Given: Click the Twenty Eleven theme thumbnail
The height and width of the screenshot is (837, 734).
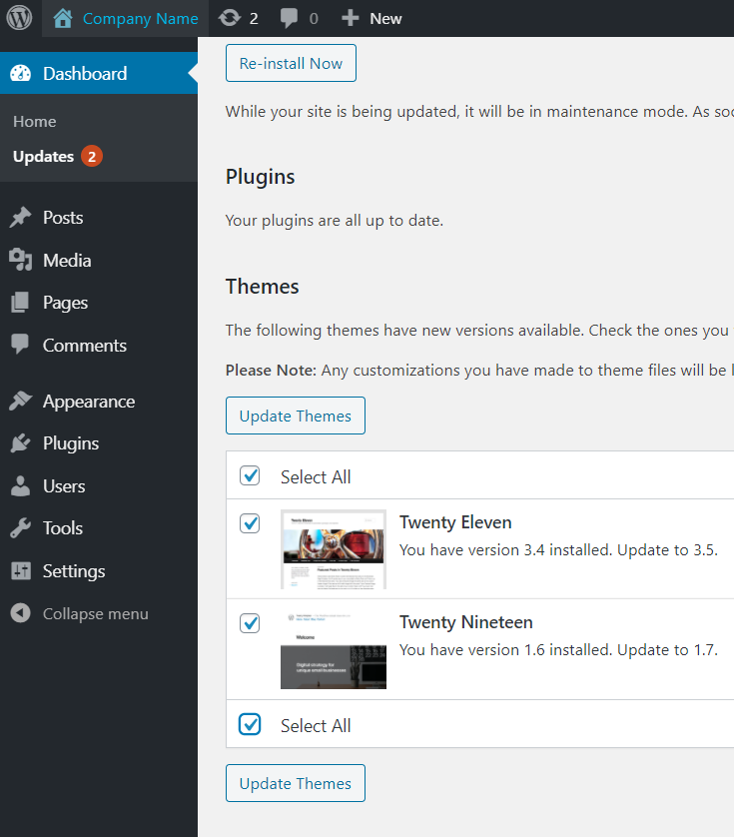Looking at the screenshot, I should click(333, 549).
